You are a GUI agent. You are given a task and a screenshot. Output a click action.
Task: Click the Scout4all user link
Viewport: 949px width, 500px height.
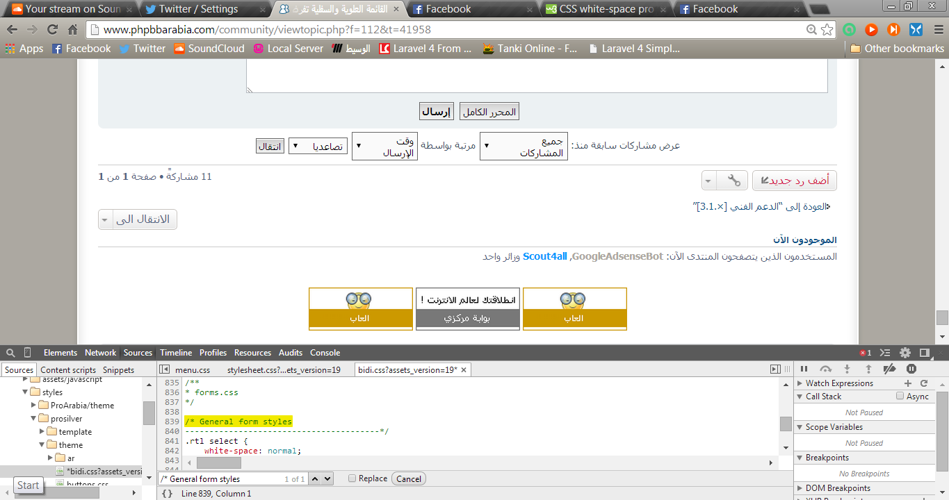tap(545, 257)
